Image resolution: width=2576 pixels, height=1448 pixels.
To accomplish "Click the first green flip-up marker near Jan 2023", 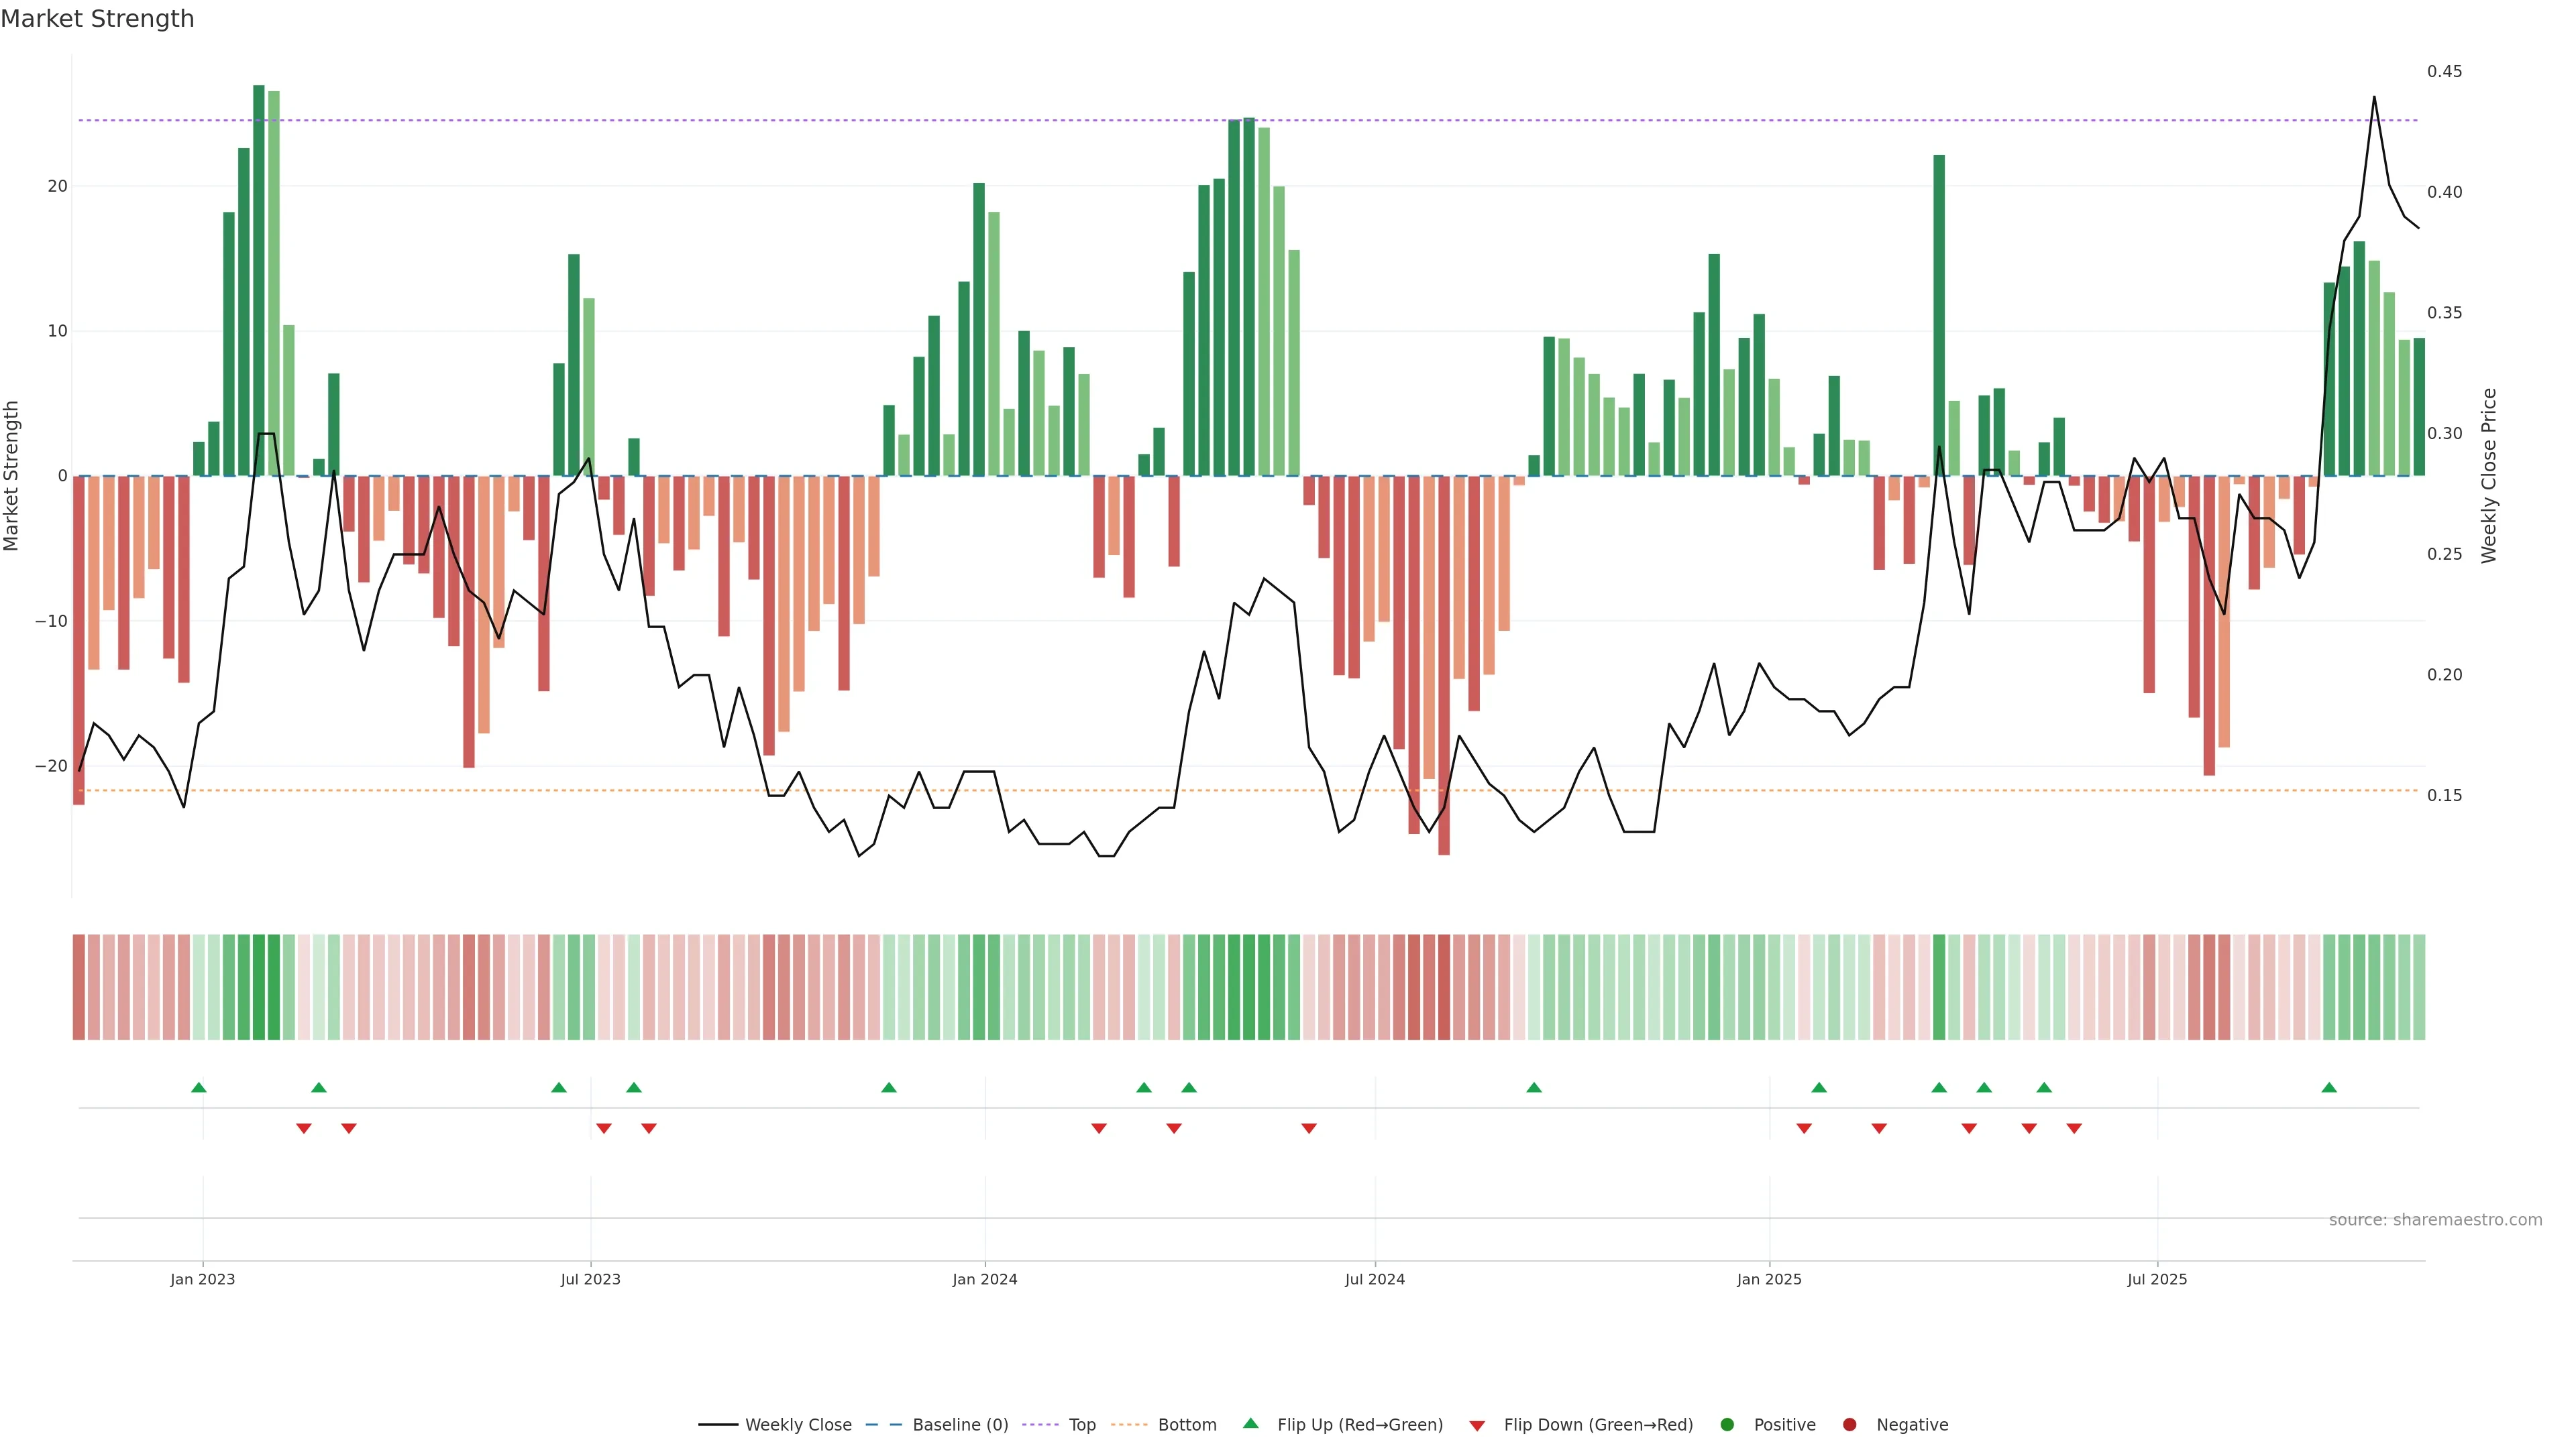I will pos(199,1087).
